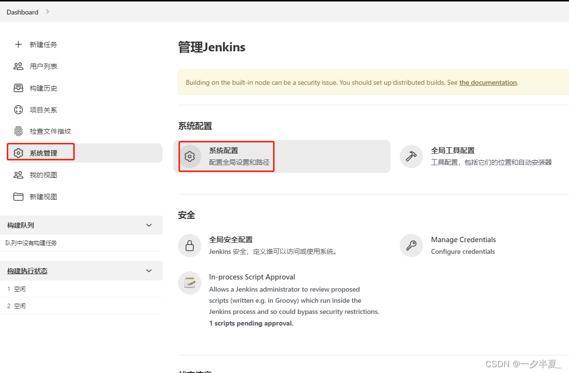Screen dimensions: 569x373
Task: Click the padlock icon of 全局安全配置
Action: 190,246
